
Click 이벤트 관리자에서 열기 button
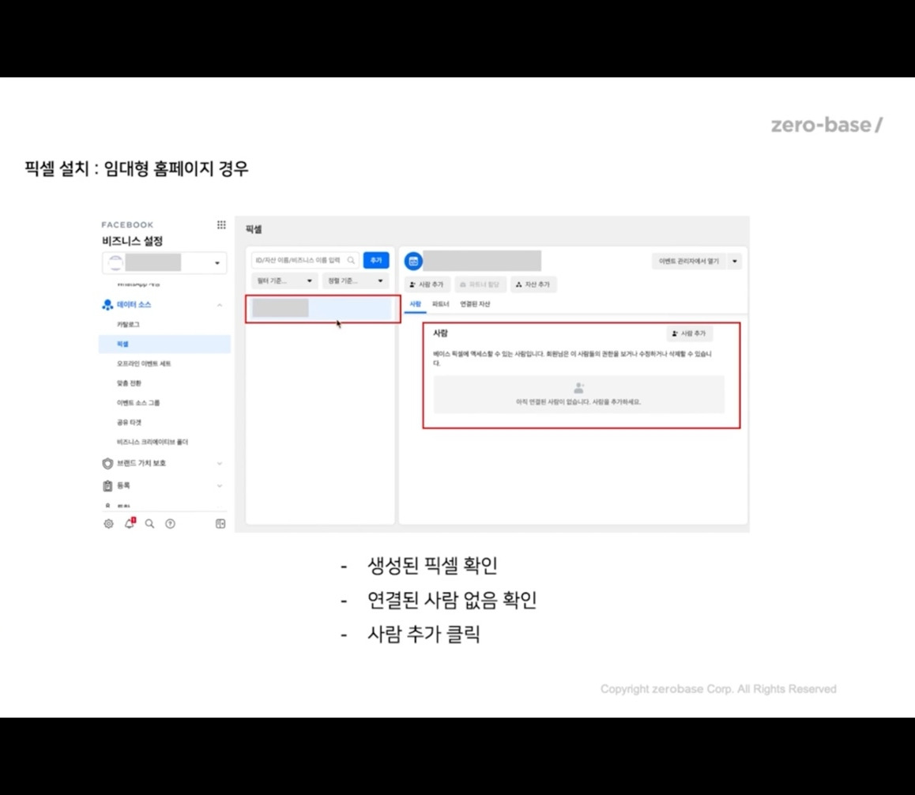[x=689, y=262]
